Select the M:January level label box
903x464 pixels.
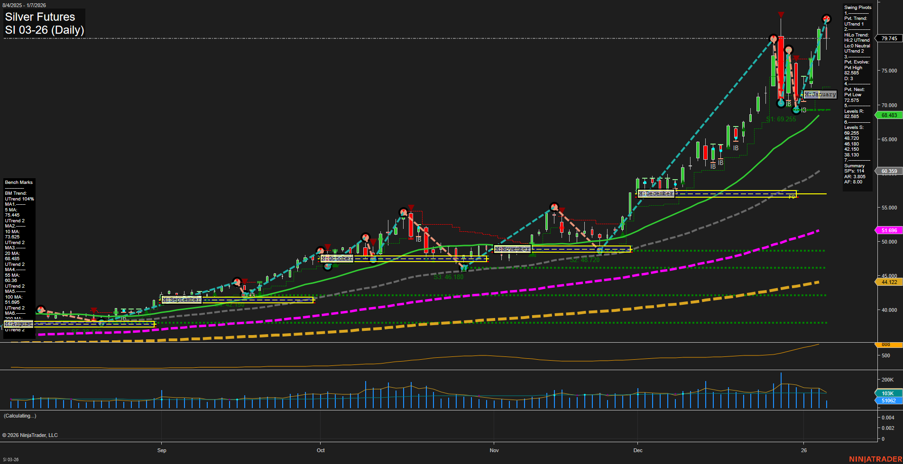821,94
